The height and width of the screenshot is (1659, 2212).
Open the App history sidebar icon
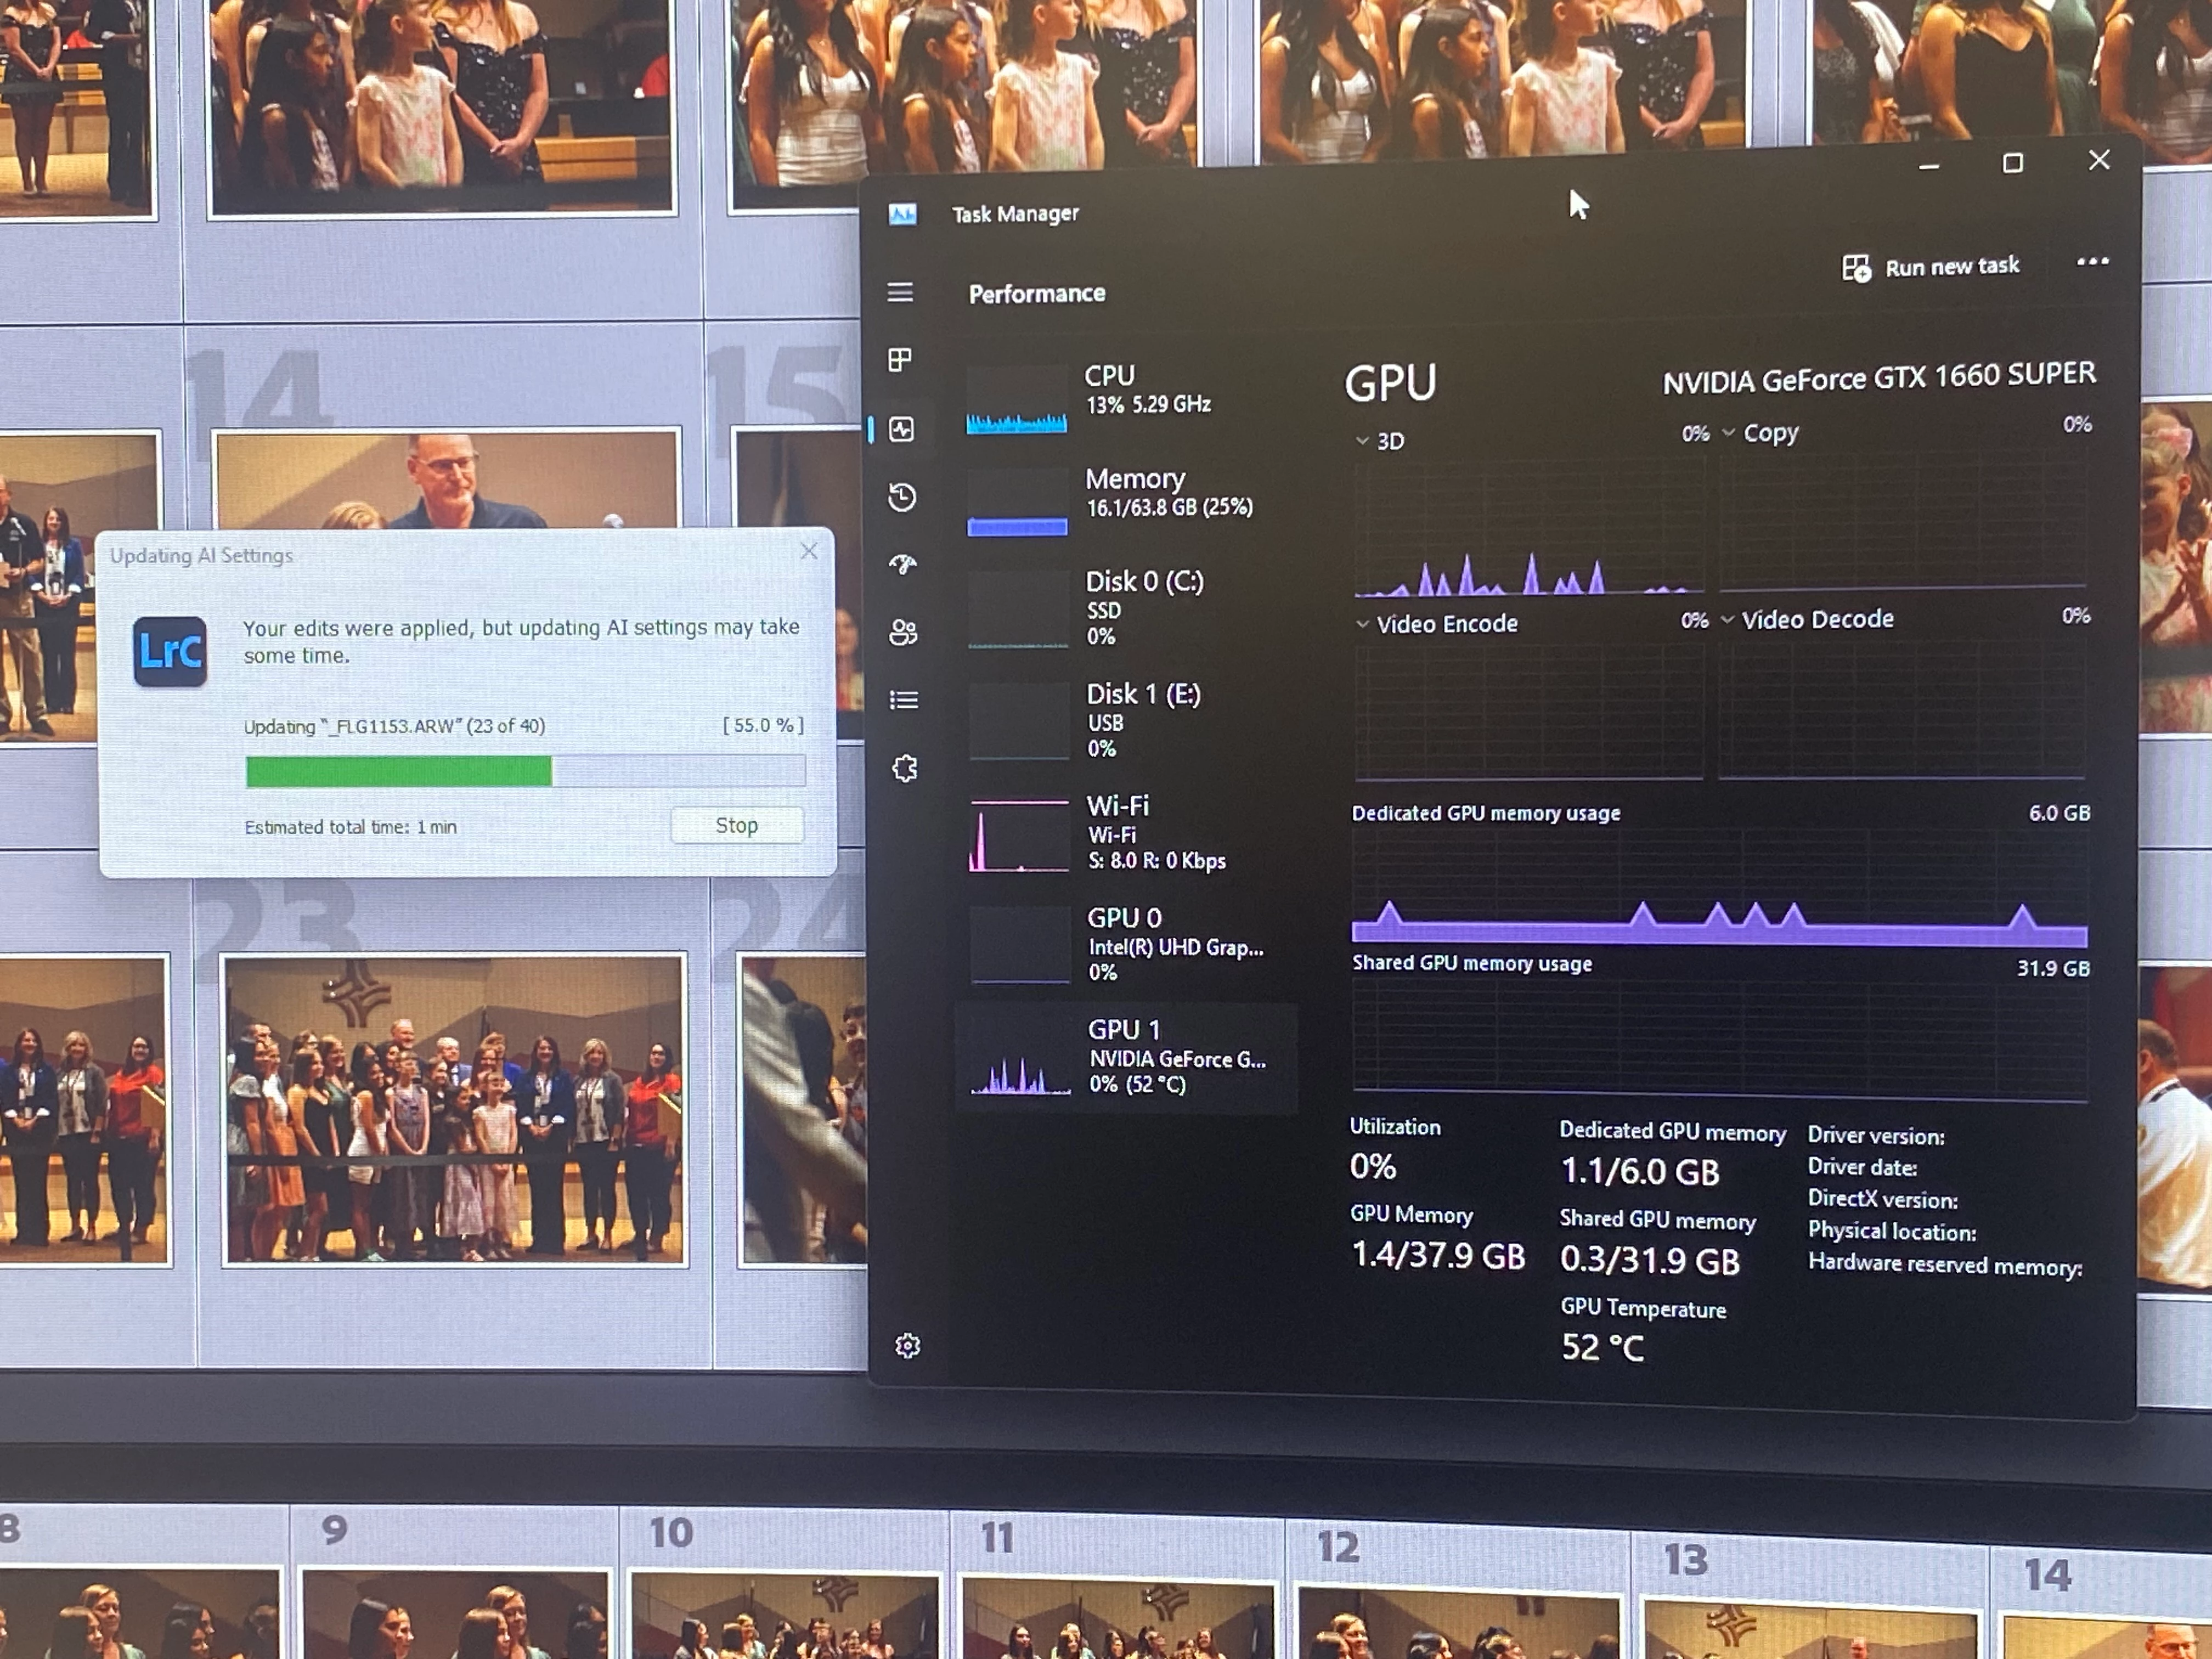tap(902, 497)
